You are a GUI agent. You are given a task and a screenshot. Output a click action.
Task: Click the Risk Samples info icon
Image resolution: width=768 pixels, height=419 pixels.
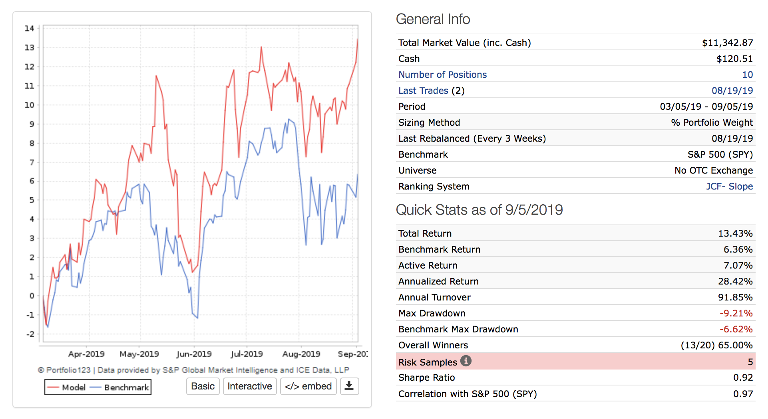[x=466, y=361]
